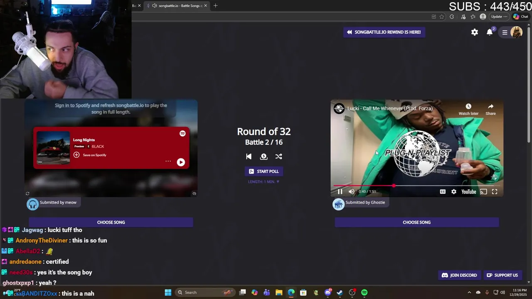The height and width of the screenshot is (299, 532).
Task: Add video to Watch later
Action: pos(468,109)
